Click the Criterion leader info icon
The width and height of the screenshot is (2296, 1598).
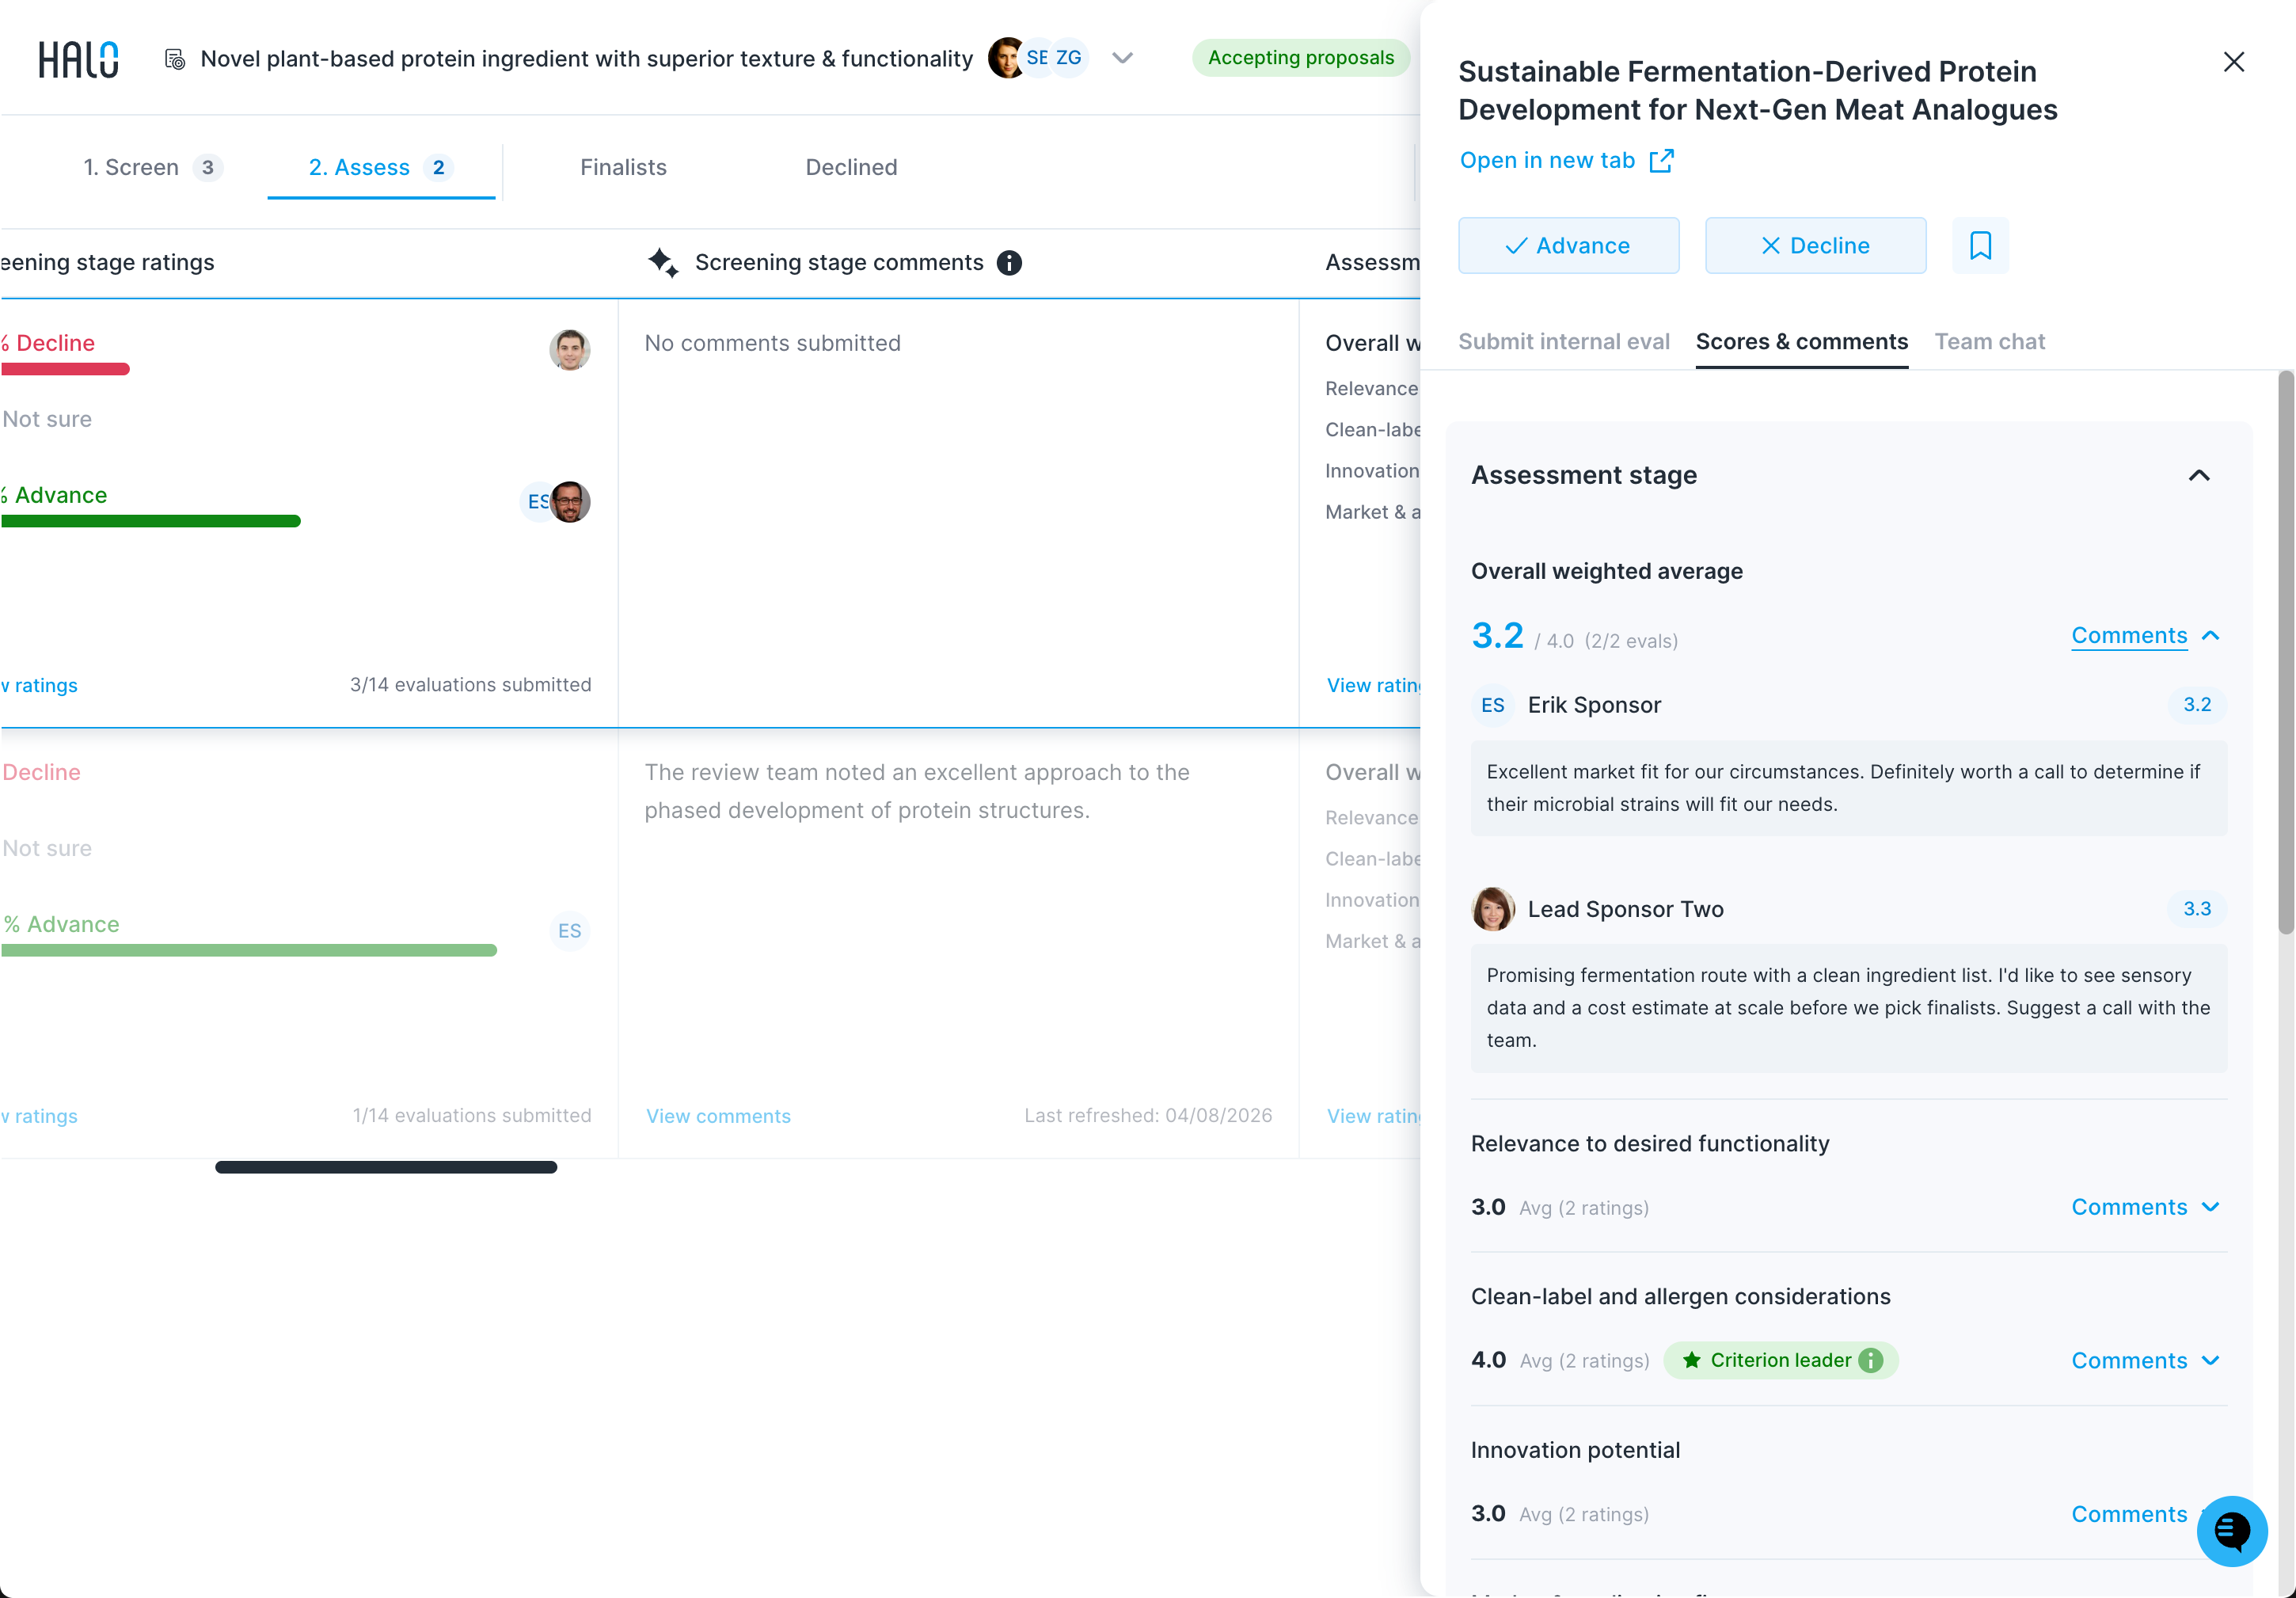point(1870,1360)
